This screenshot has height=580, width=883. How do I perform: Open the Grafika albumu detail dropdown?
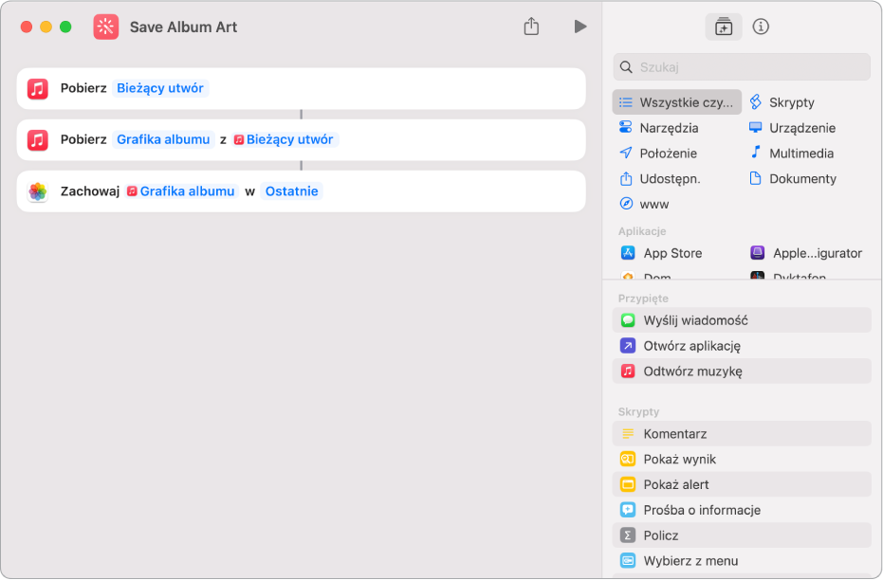(x=163, y=139)
